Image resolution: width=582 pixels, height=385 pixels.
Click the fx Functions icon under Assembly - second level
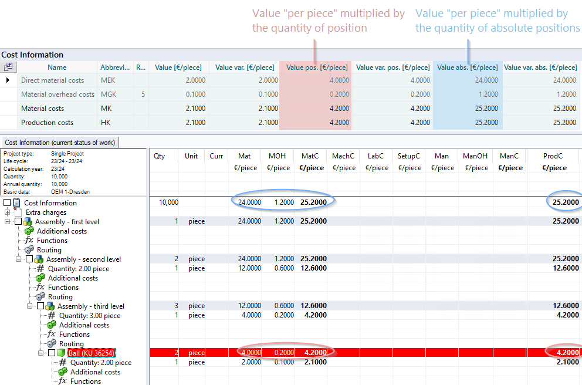coord(40,288)
